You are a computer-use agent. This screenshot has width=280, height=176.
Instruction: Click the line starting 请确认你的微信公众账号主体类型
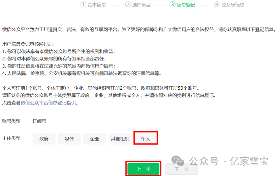(x=110, y=95)
